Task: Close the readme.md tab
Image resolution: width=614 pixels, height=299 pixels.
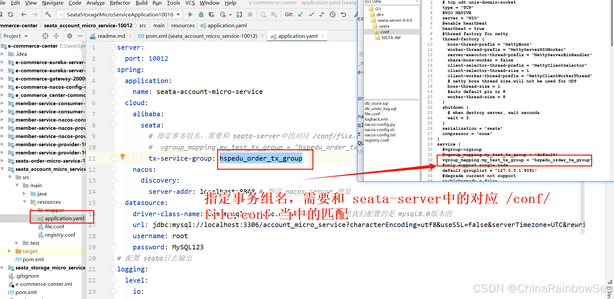Action: coord(130,36)
